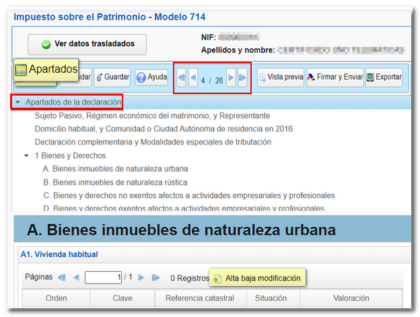Click the Guardar save button

pyautogui.click(x=112, y=77)
